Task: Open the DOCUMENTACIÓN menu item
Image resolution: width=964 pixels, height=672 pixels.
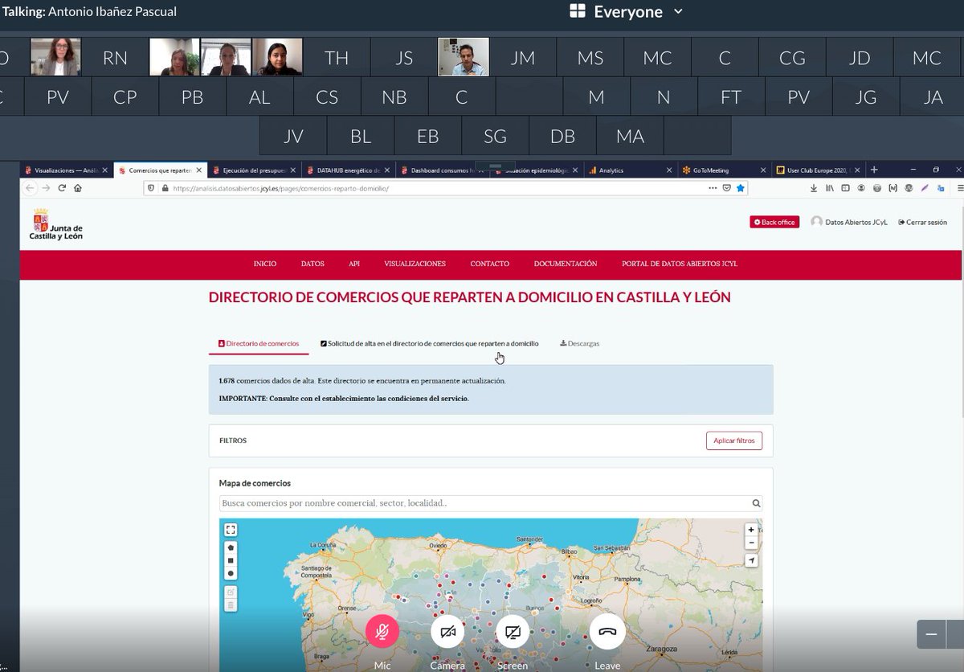Action: (566, 264)
